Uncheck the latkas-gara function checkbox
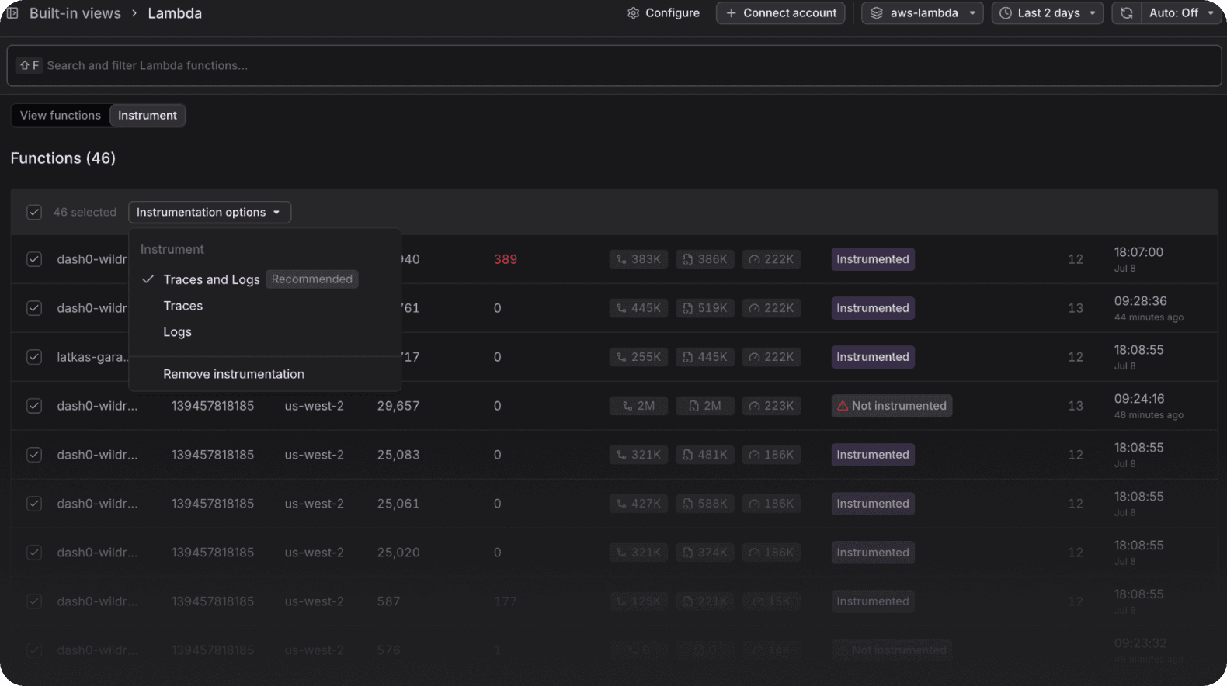 point(34,357)
